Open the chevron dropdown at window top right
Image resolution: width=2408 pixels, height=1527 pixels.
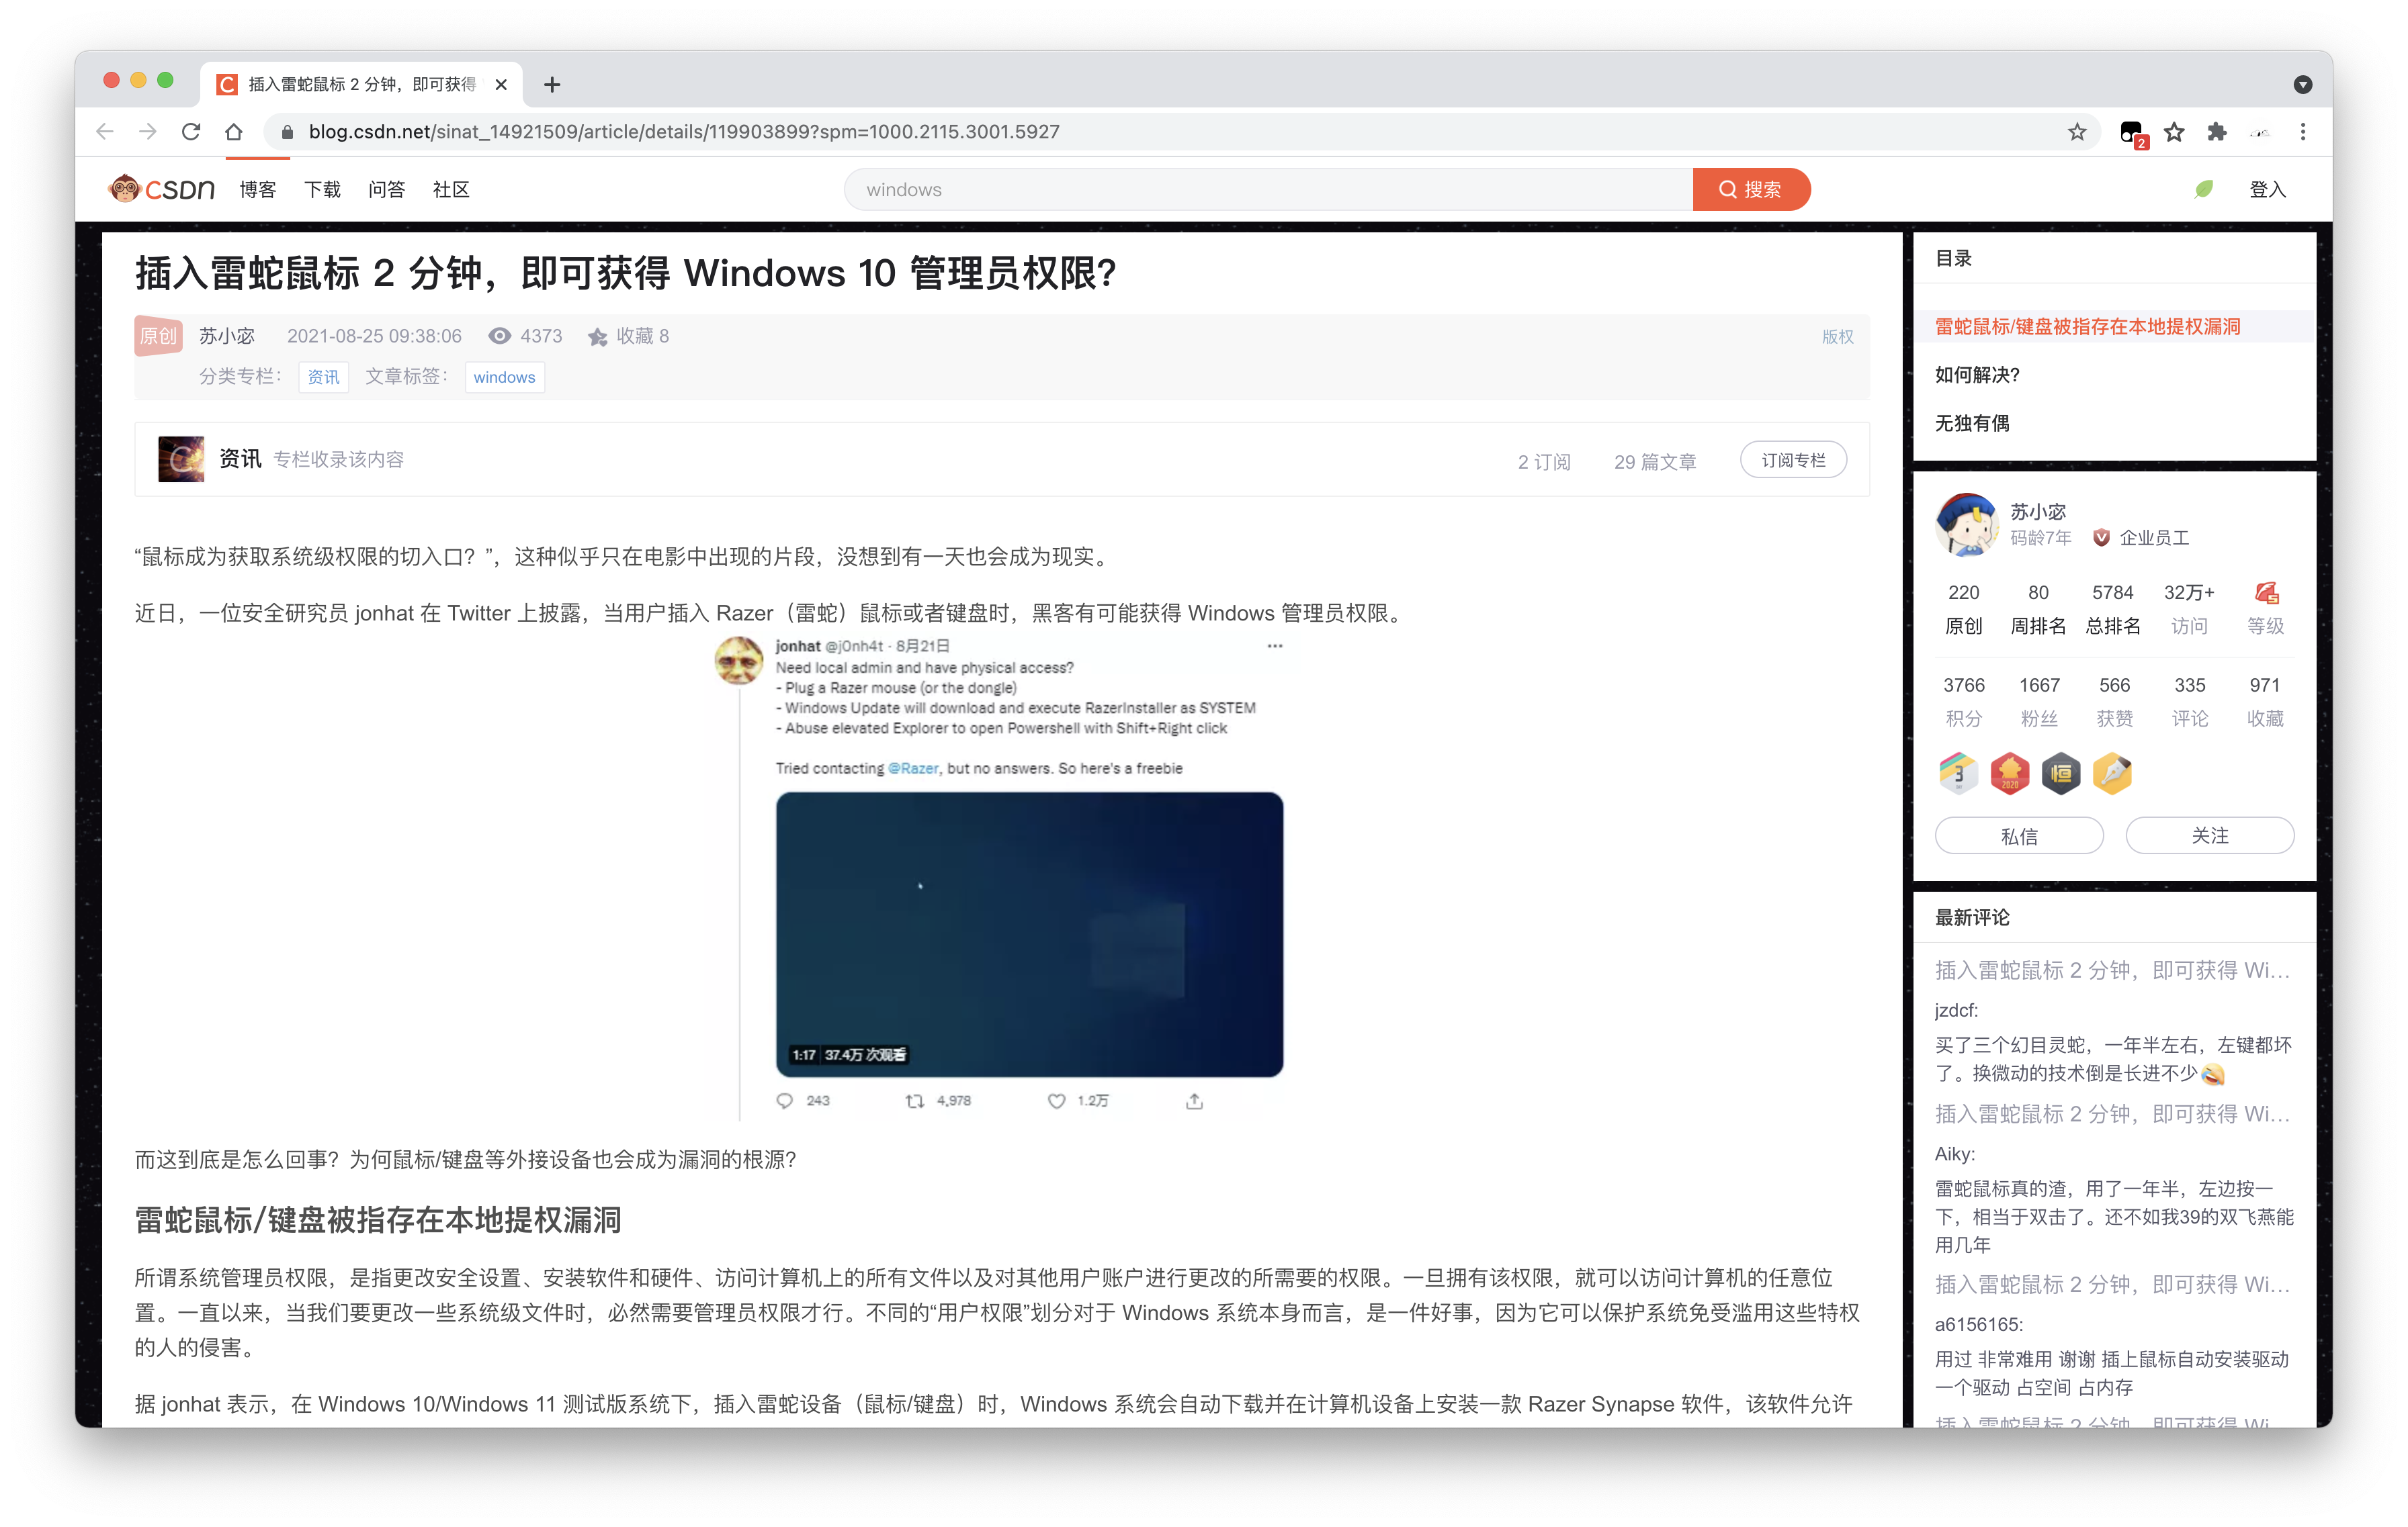(x=2304, y=84)
